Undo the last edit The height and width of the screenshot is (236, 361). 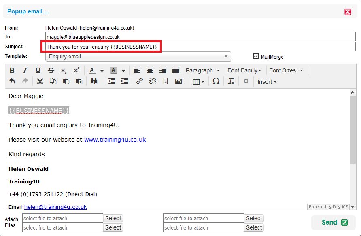click(x=12, y=81)
